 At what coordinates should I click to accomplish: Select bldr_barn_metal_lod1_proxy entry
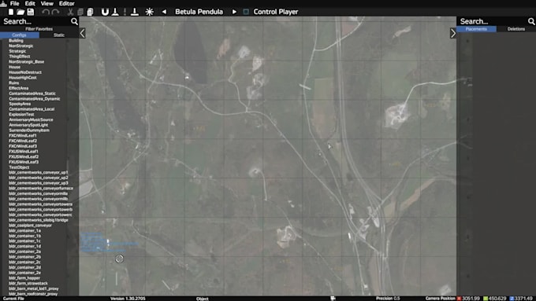coord(33,288)
